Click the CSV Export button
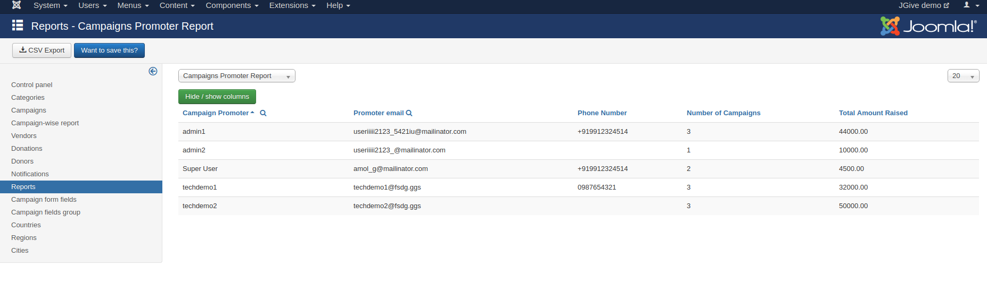 pos(42,50)
